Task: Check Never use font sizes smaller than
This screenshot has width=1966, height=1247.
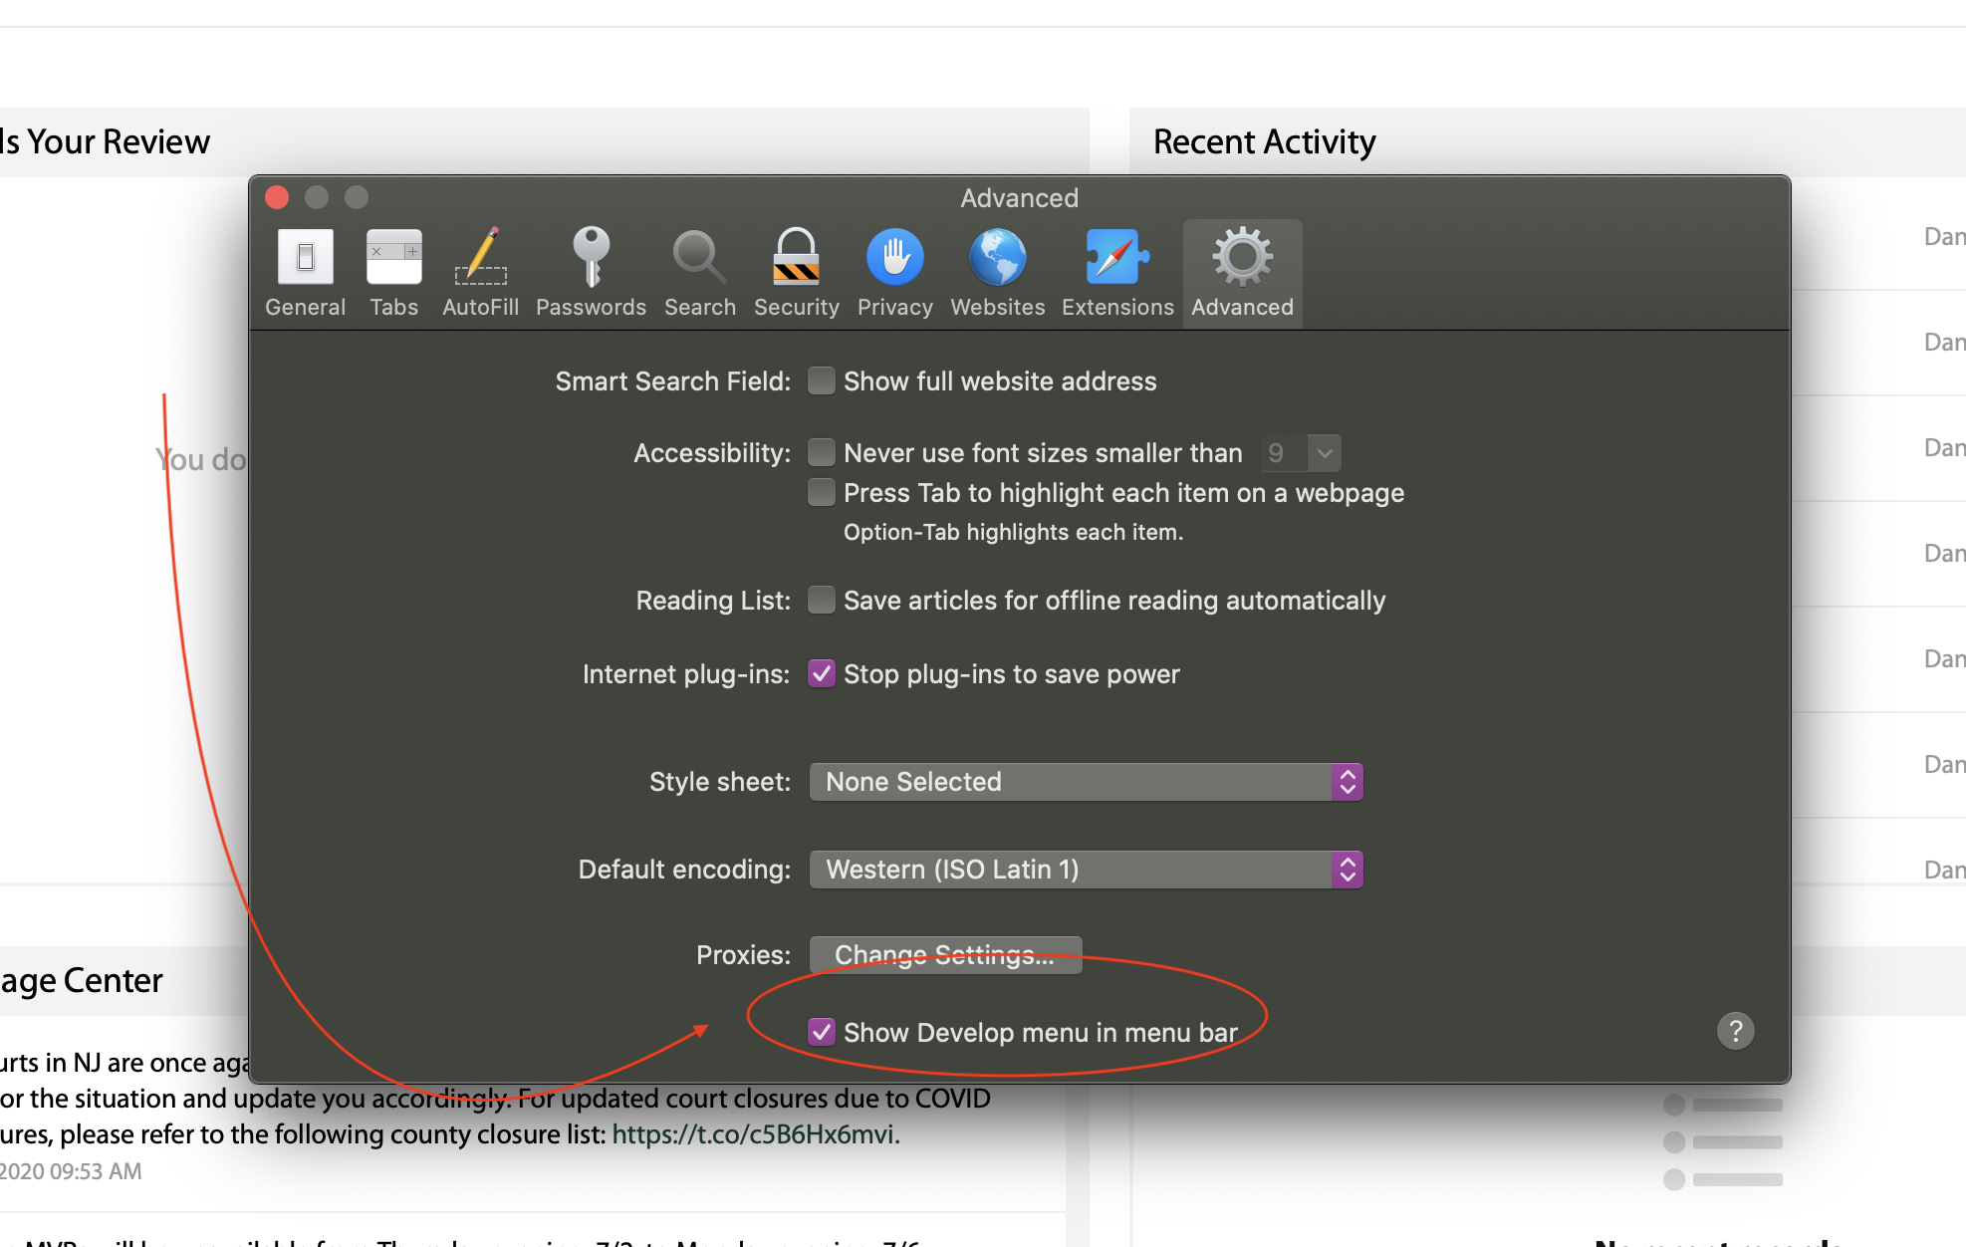Action: click(x=821, y=452)
